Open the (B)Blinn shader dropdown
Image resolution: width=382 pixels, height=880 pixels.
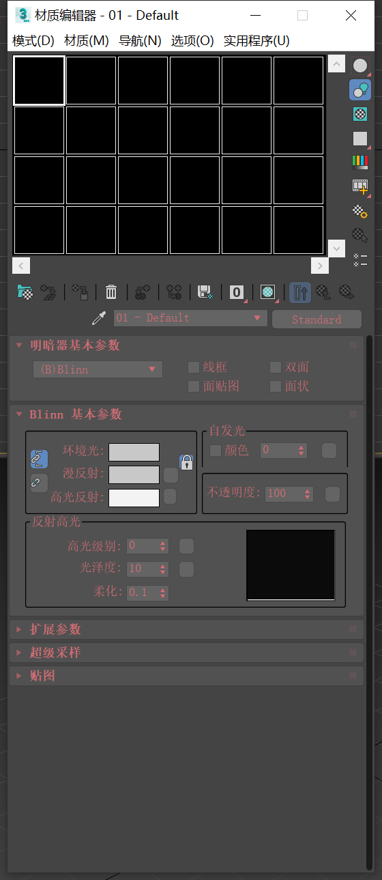pyautogui.click(x=98, y=369)
